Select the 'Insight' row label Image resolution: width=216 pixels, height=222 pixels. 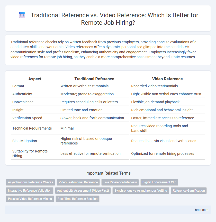[x=18, y=110]
